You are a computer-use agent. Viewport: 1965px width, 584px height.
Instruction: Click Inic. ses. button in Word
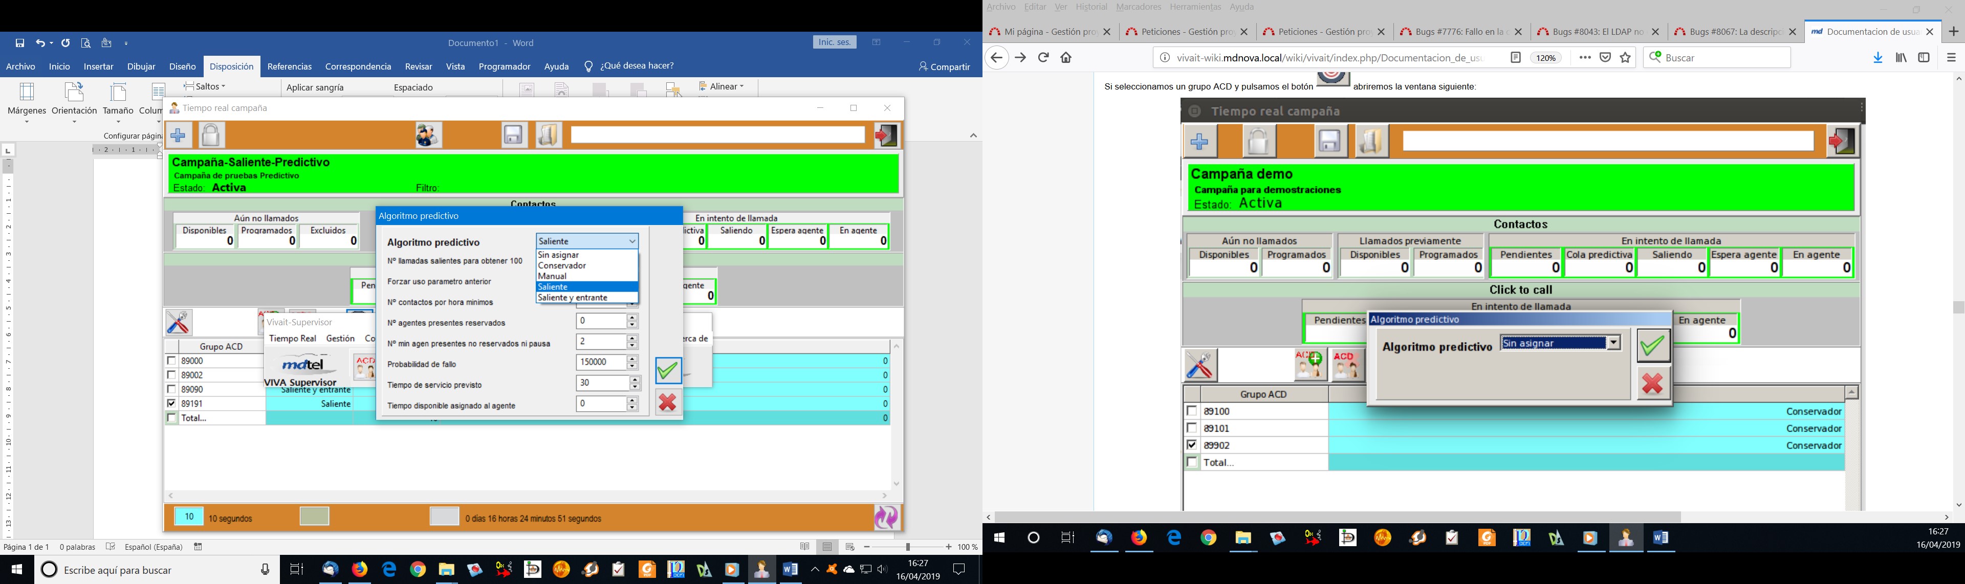(x=835, y=42)
